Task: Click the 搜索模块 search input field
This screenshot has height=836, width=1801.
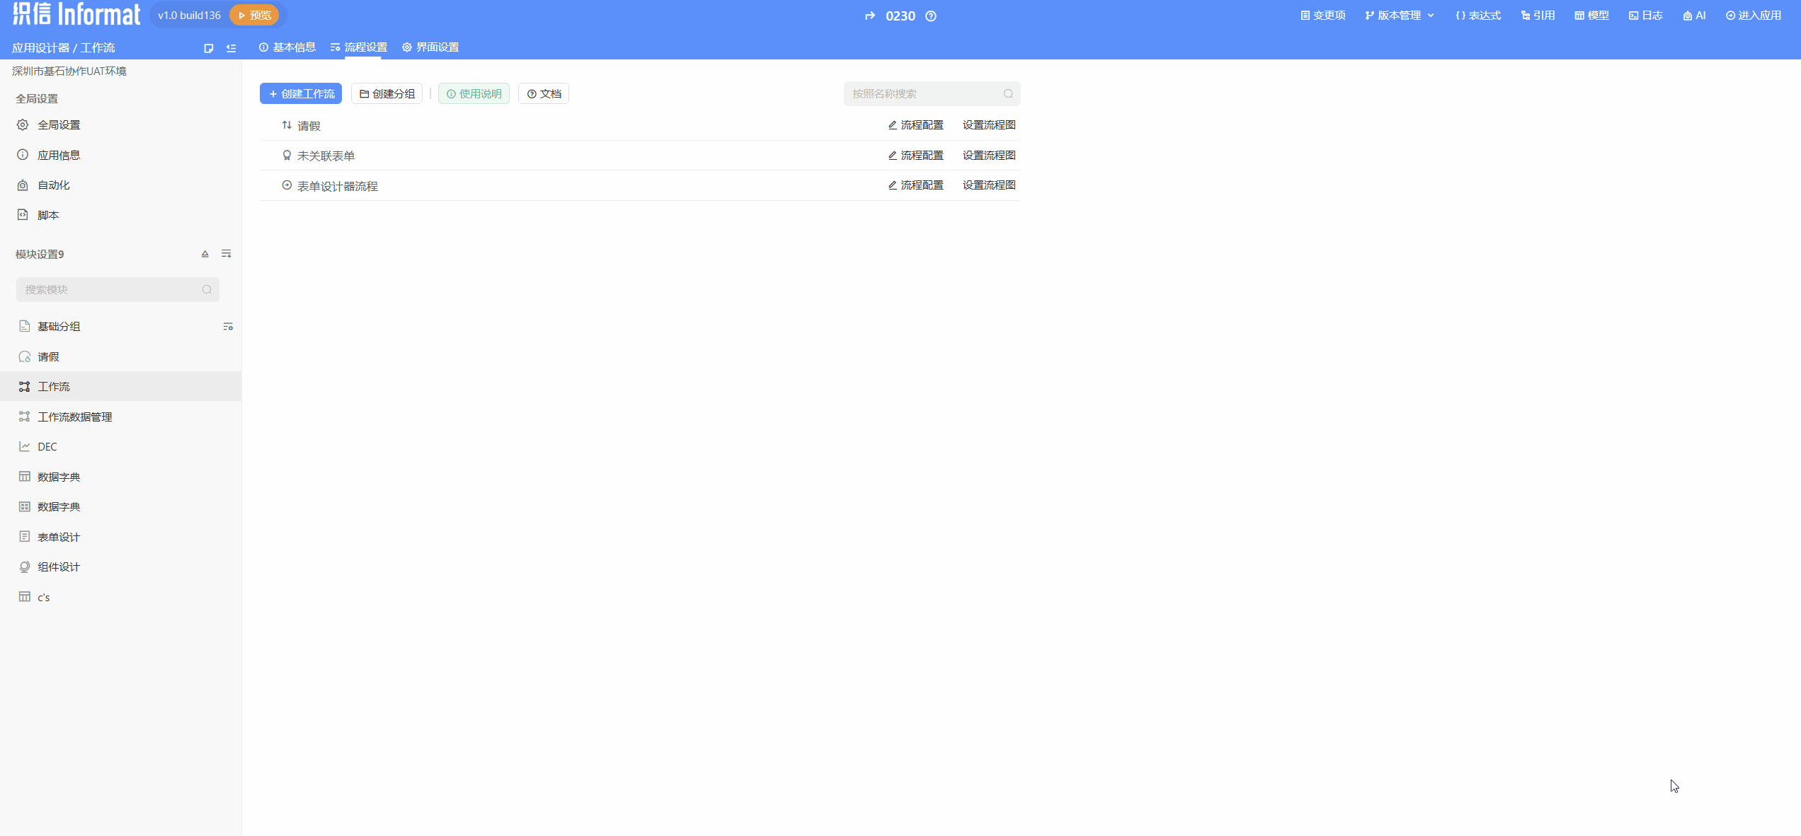Action: click(x=110, y=290)
